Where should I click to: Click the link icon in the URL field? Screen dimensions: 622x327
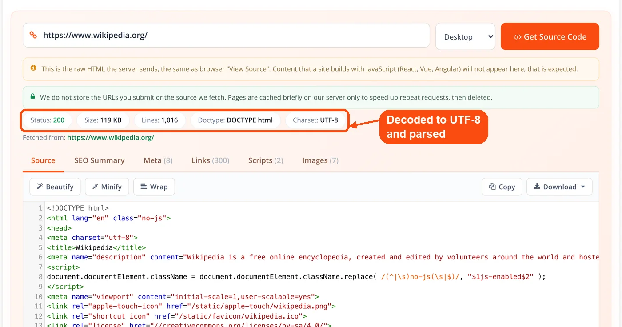(x=33, y=35)
